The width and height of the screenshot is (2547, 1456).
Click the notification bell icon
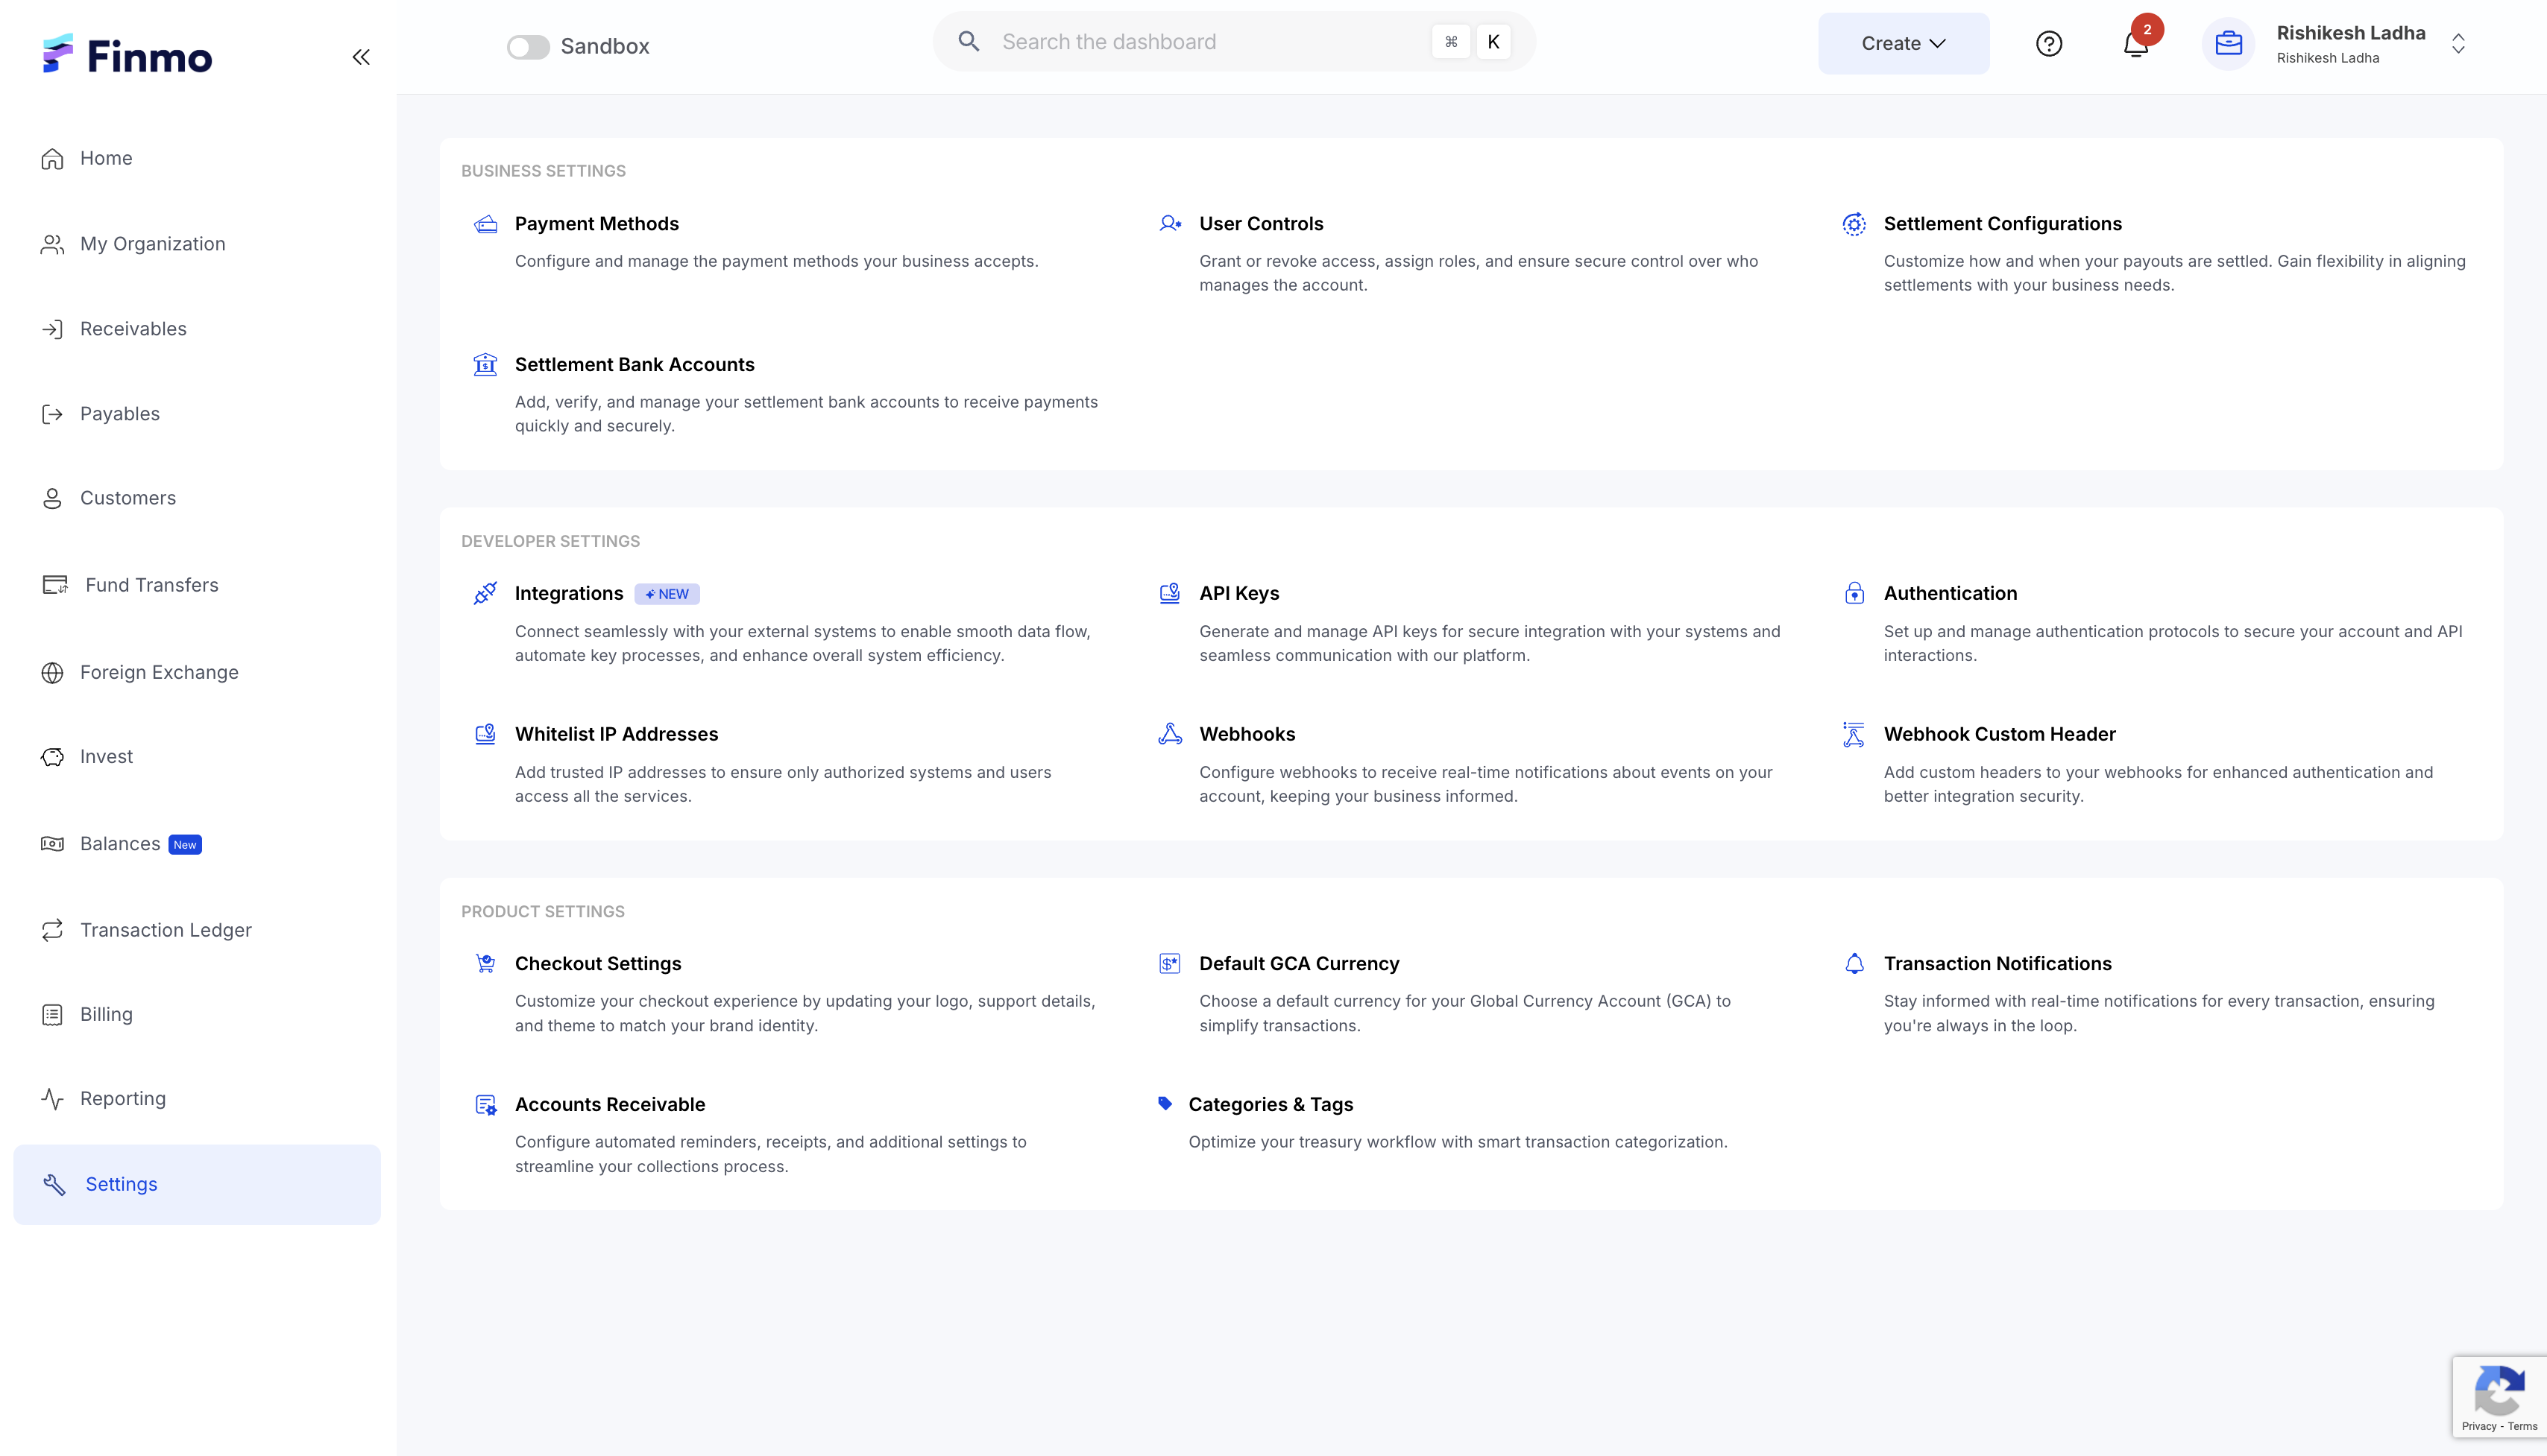pos(2135,45)
